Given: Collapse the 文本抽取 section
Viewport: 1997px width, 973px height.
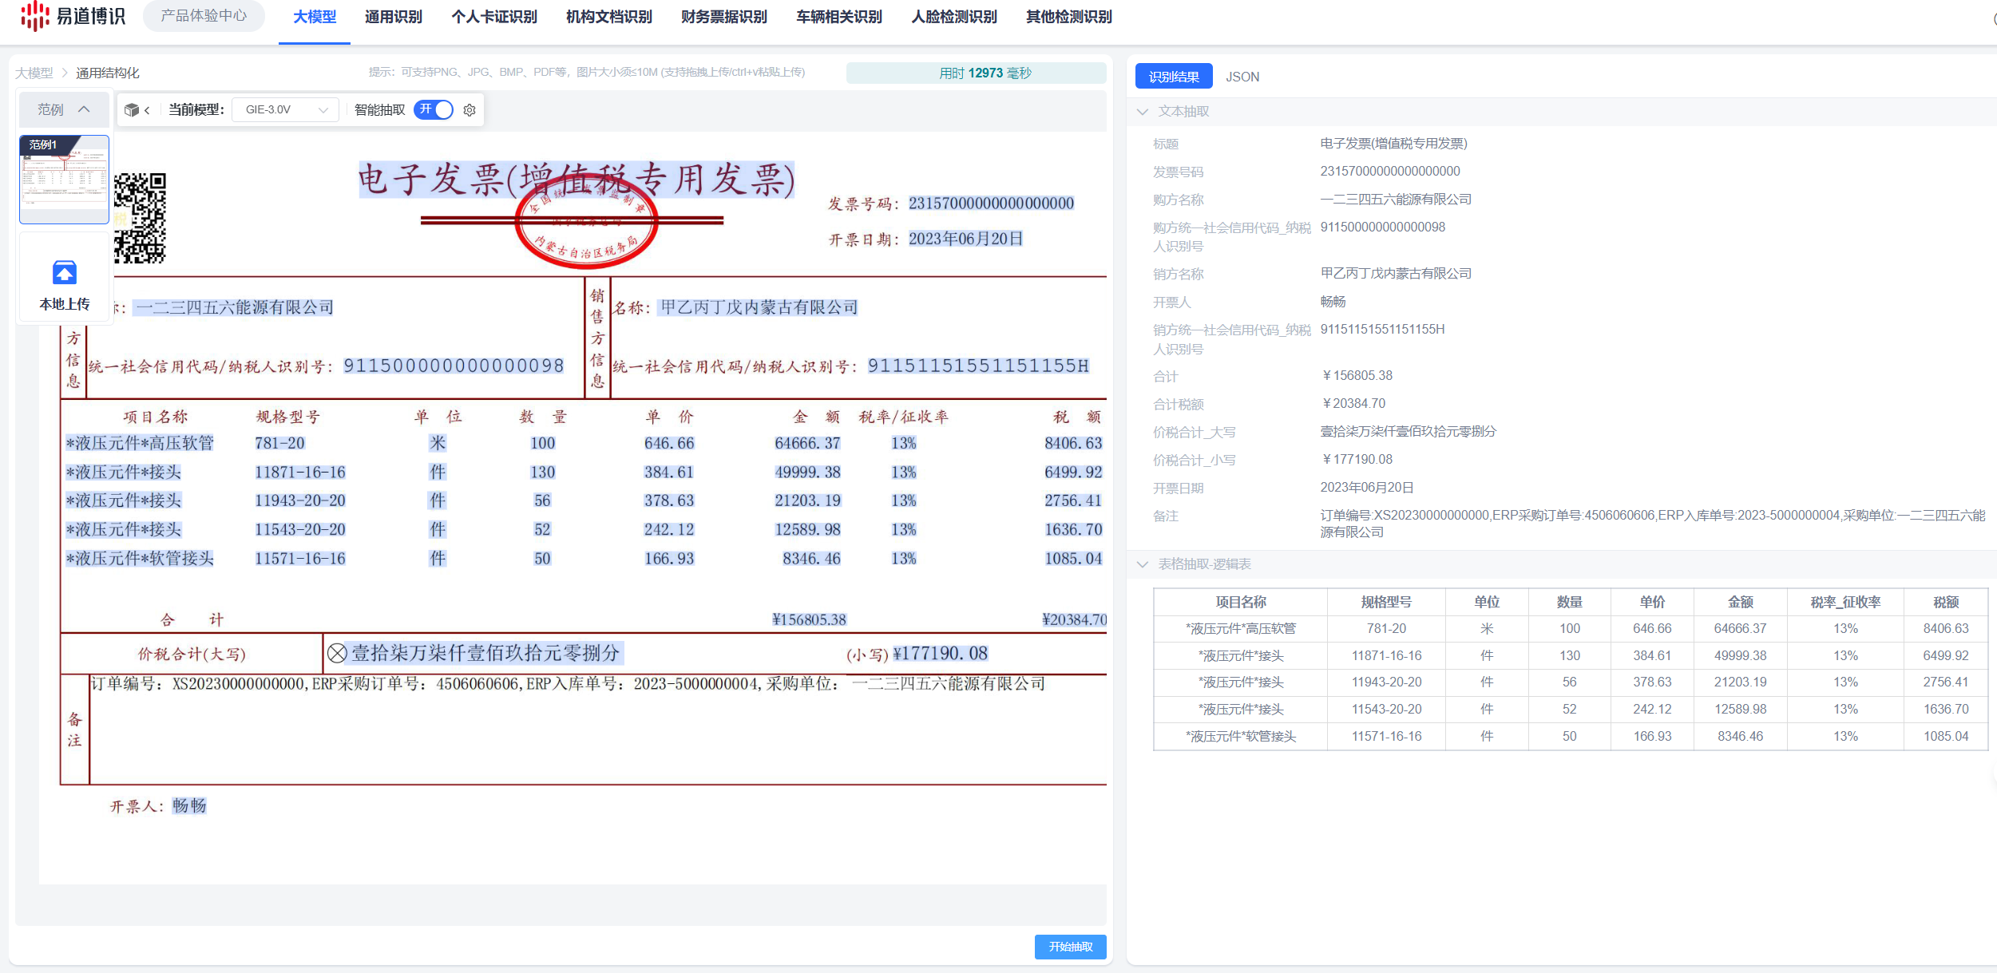Looking at the screenshot, I should coord(1143,112).
